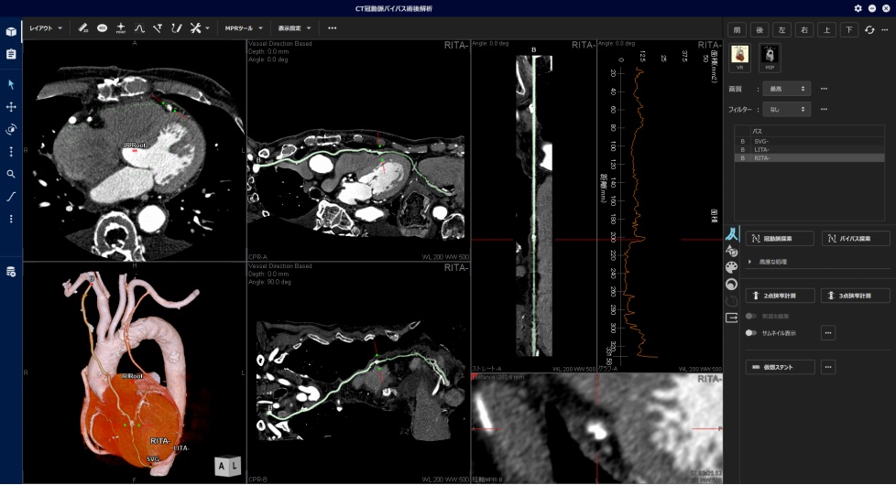Click the 2点狭窄計測 button
This screenshot has width=896, height=485.
[780, 296]
